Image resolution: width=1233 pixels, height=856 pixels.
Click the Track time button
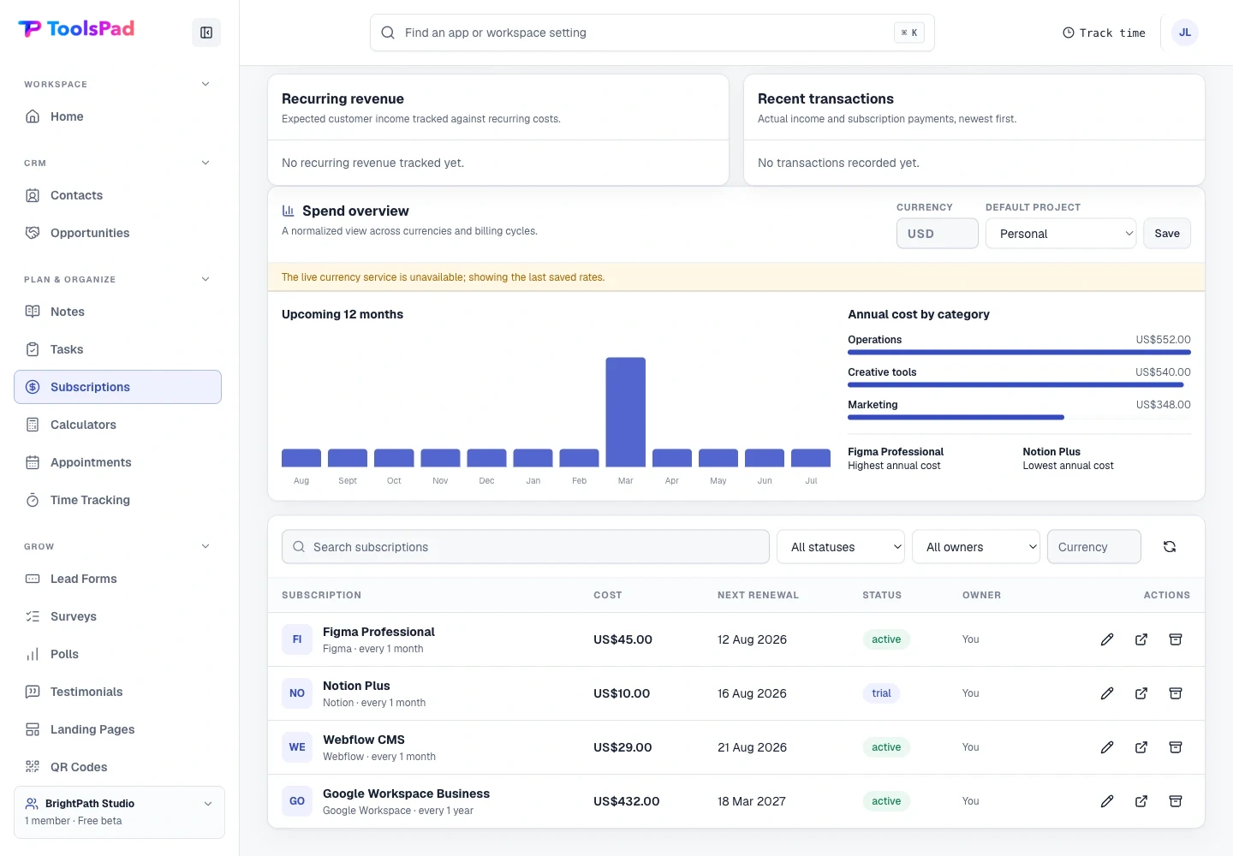click(x=1104, y=33)
